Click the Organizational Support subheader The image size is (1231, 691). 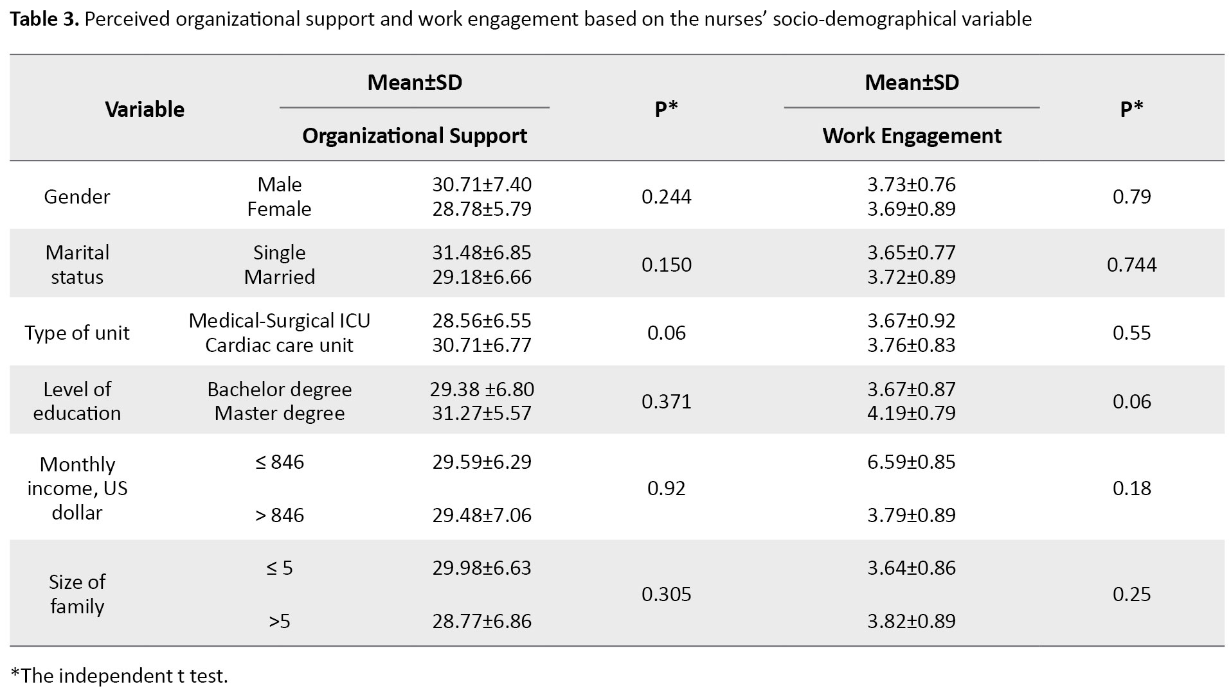pos(415,136)
